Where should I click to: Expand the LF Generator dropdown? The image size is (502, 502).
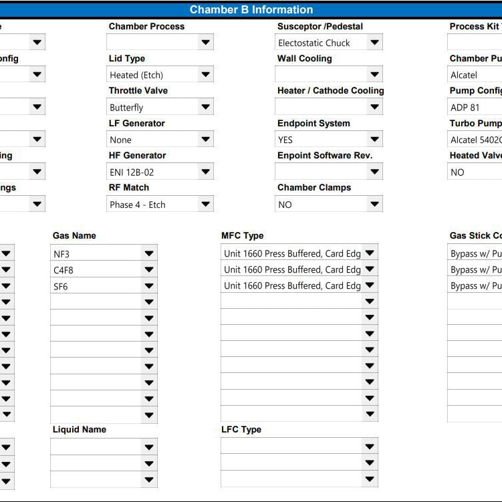[205, 139]
